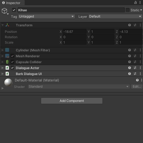Image resolution: width=143 pixels, height=143 pixels.
Task: Open Default-Material three-dots menu
Action: 142,80
